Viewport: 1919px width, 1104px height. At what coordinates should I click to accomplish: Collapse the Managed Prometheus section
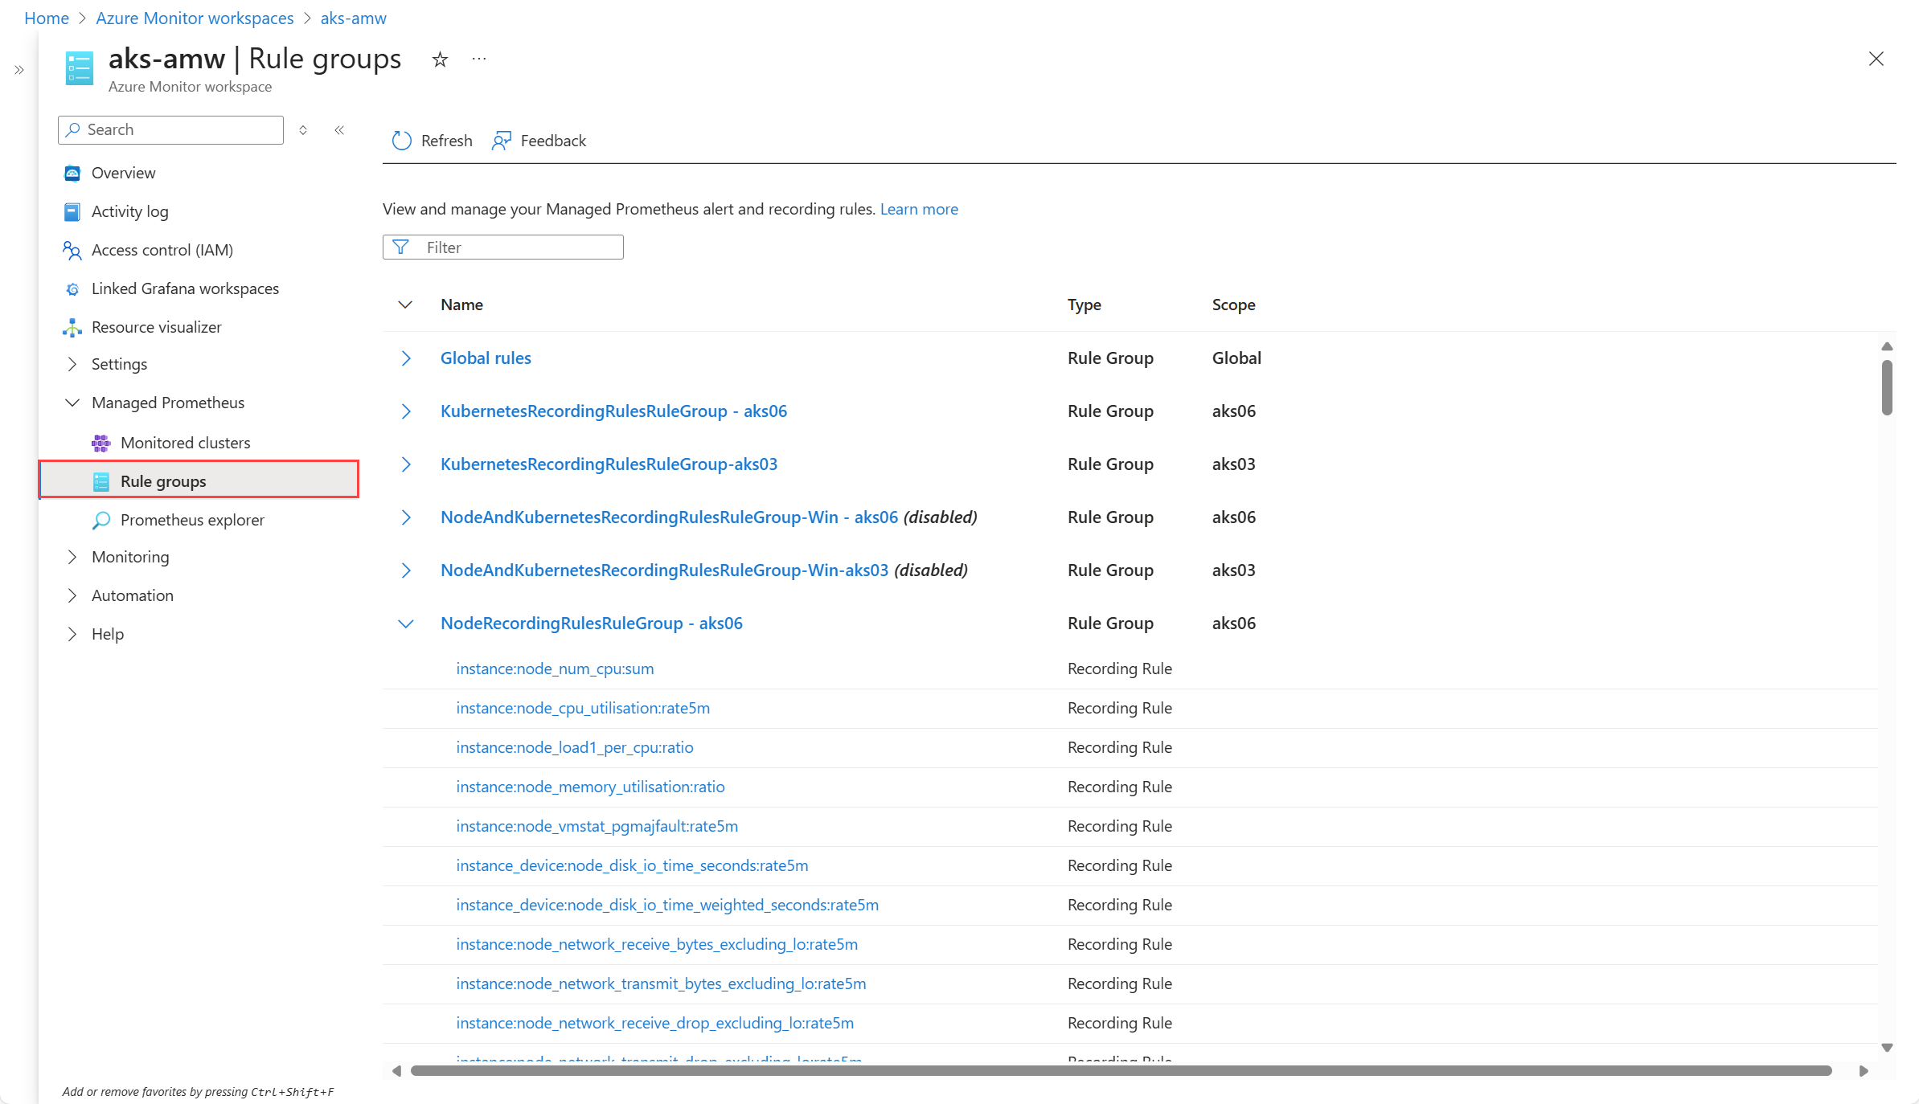[72, 403]
